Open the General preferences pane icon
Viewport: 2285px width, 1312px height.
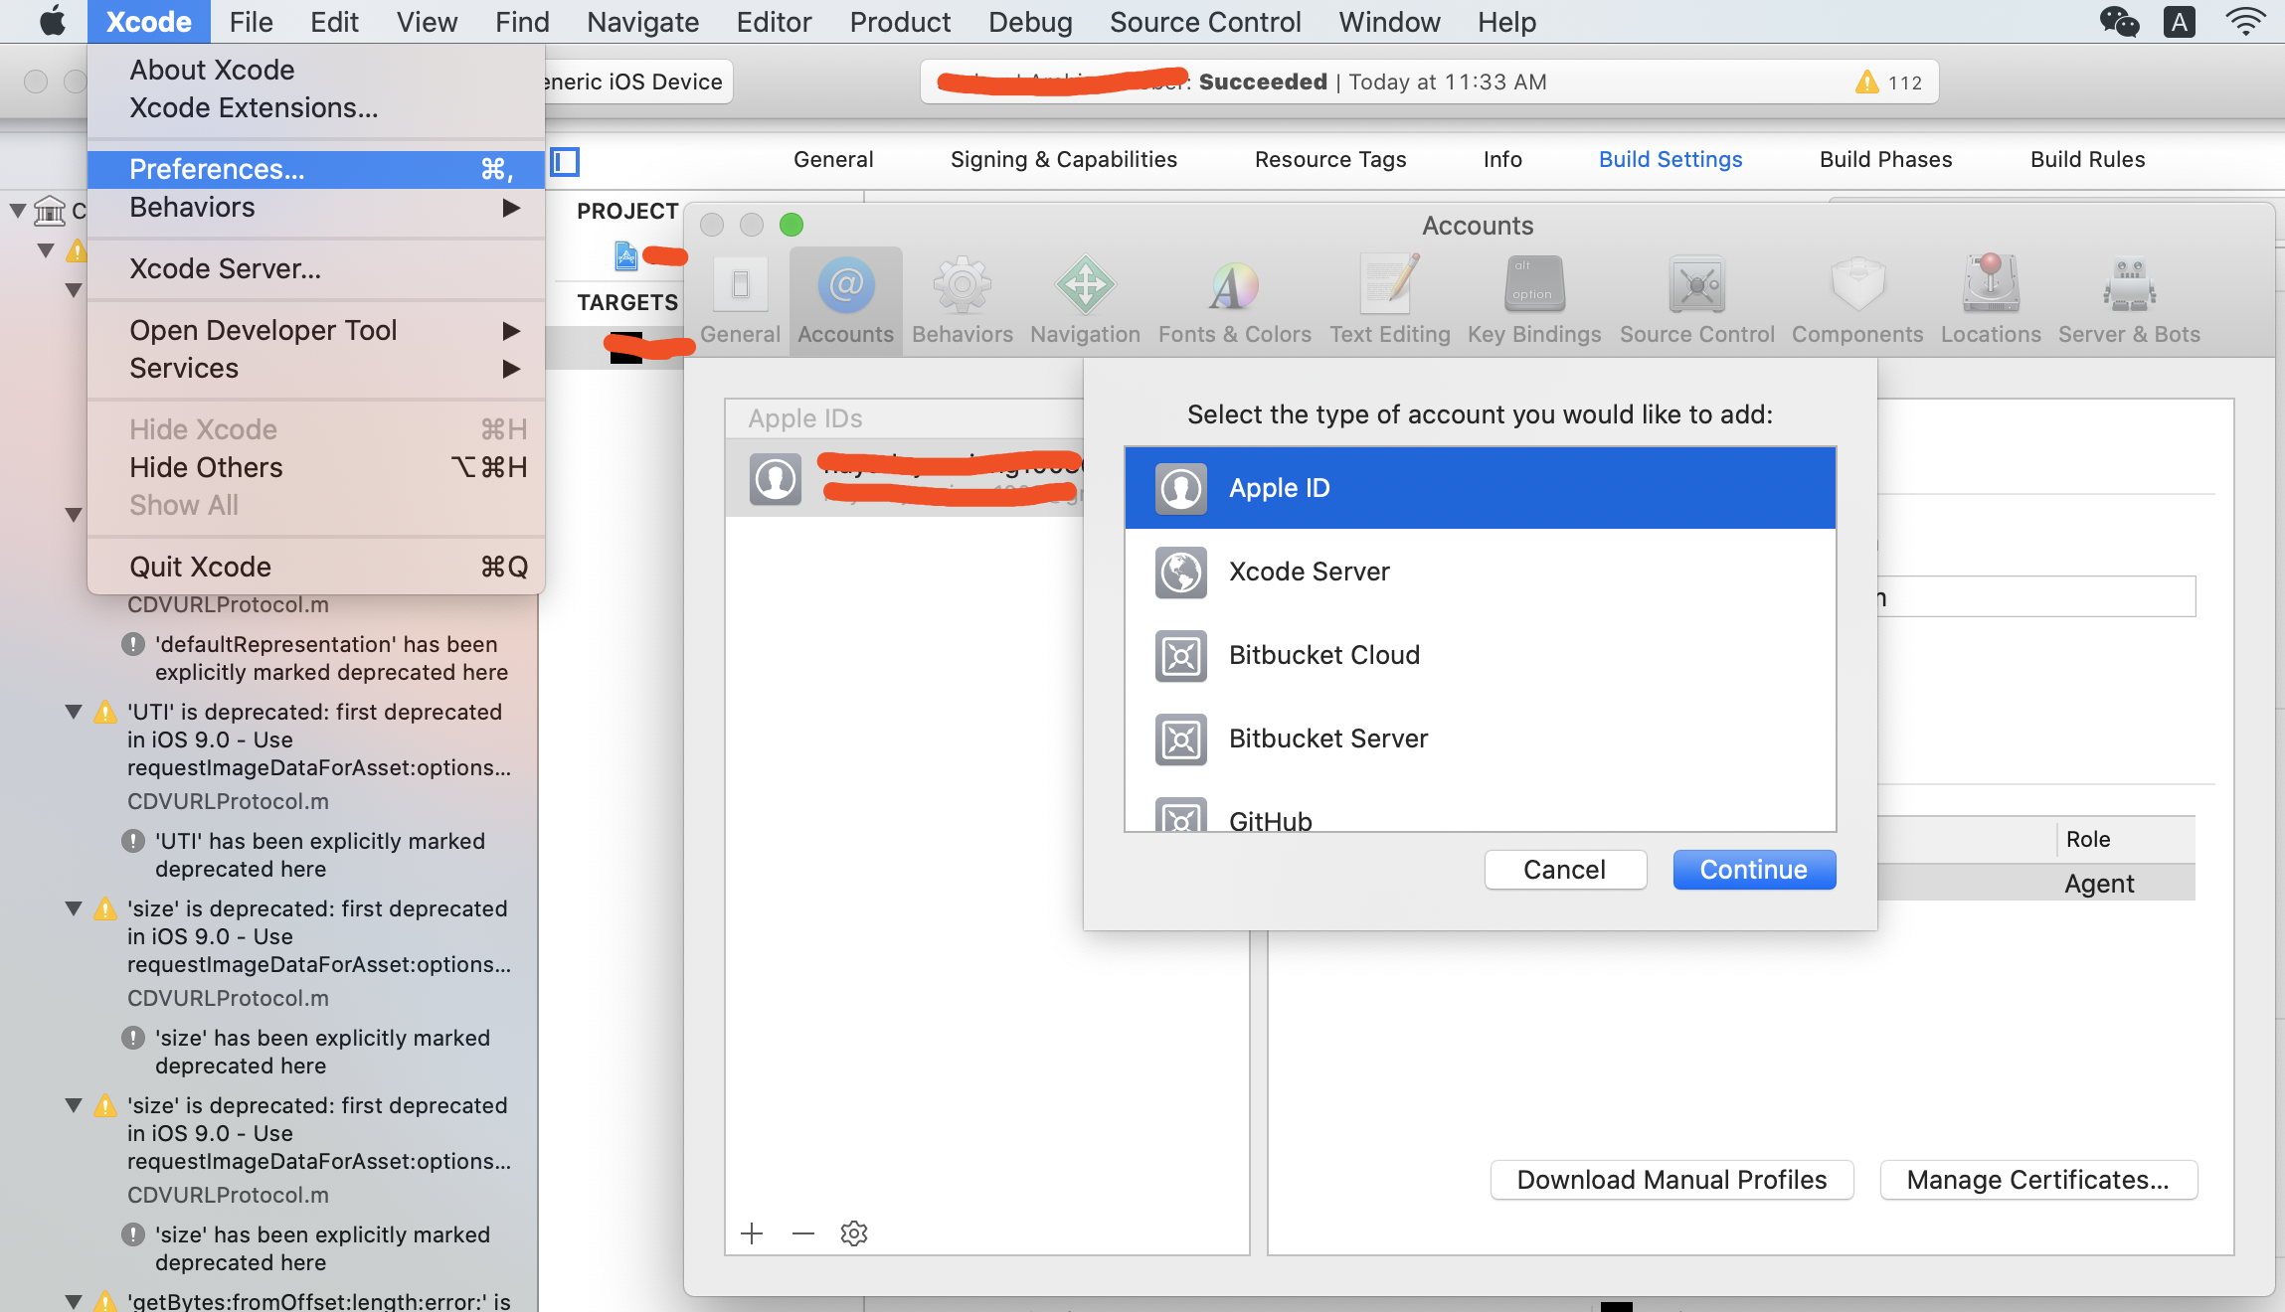[741, 285]
